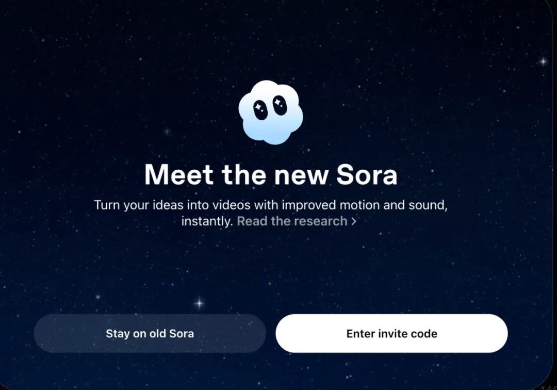
Task: Click the Meet the new Sora heading
Action: 271,175
